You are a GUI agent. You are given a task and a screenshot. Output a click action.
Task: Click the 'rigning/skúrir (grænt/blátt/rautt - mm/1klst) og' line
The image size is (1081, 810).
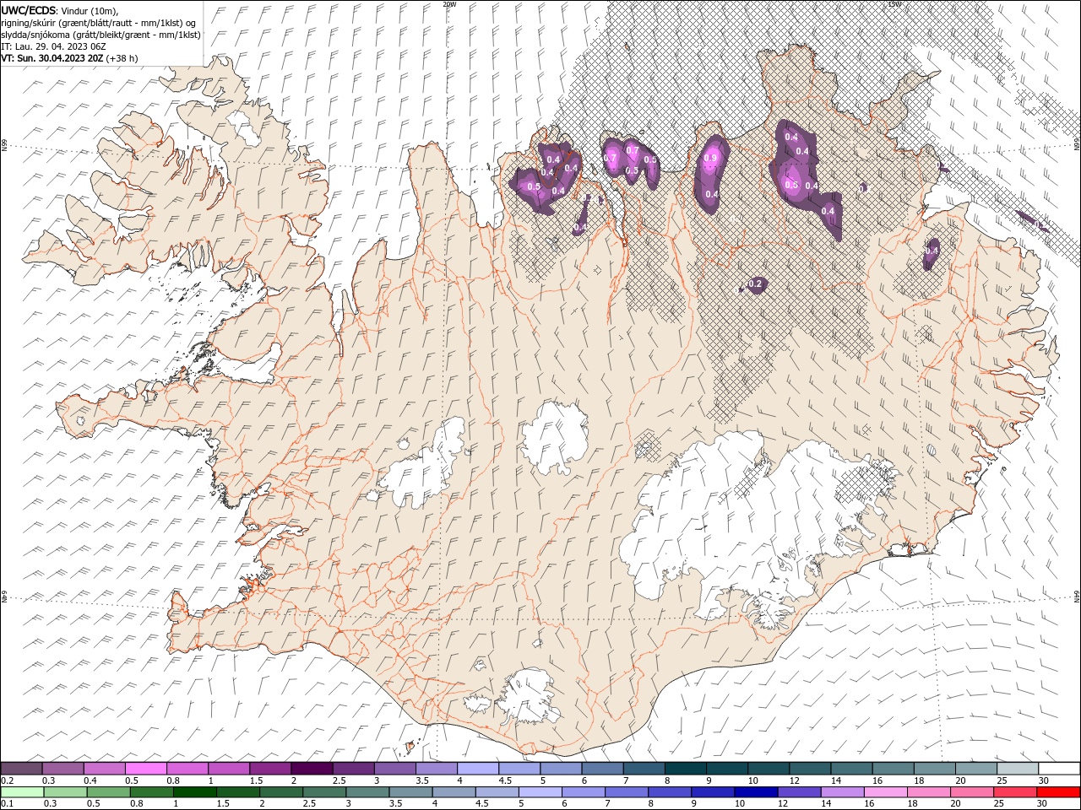click(100, 23)
